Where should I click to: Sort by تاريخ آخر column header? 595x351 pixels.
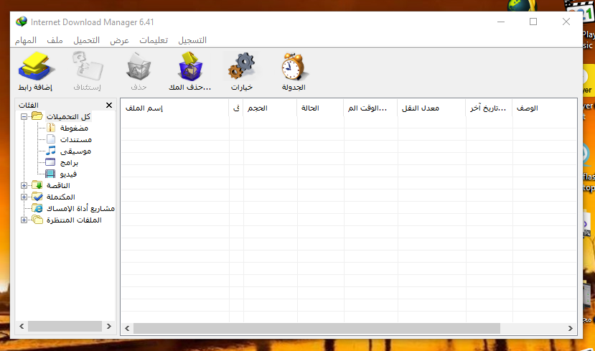[489, 108]
